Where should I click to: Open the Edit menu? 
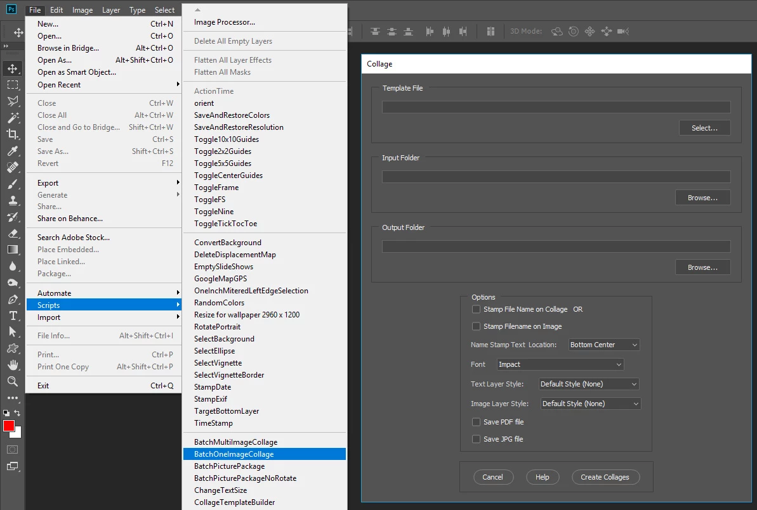[56, 10]
